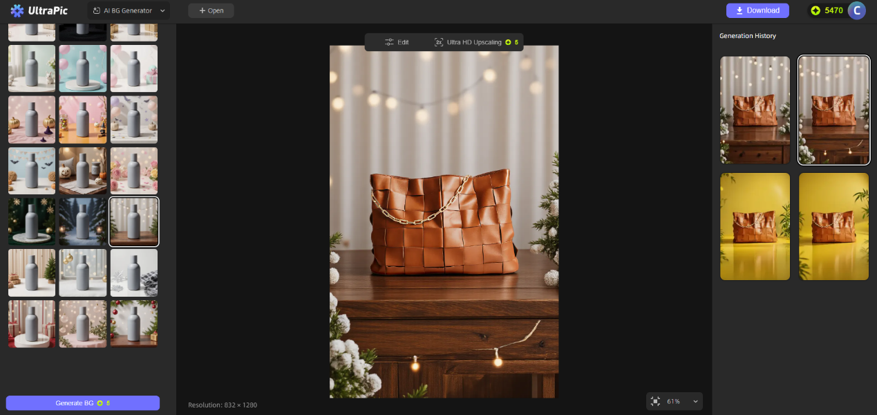Expand the 61% zoom level dropdown
877x415 pixels.
tap(674, 401)
